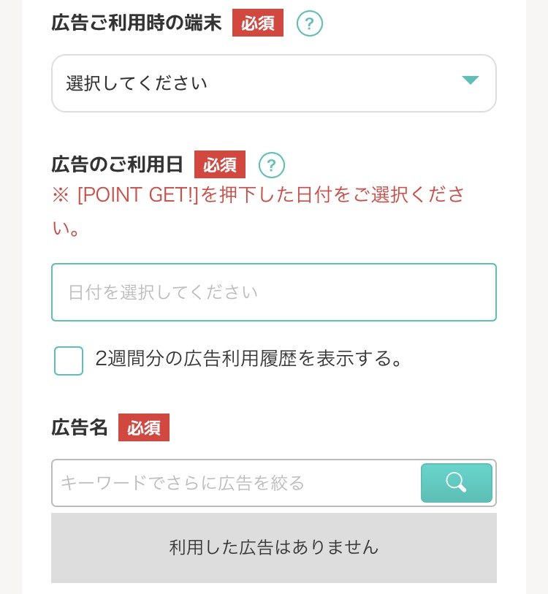Screen dimensions: 548x594
Task: Click the 広告ご利用時の端末 field label
Action: [137, 23]
